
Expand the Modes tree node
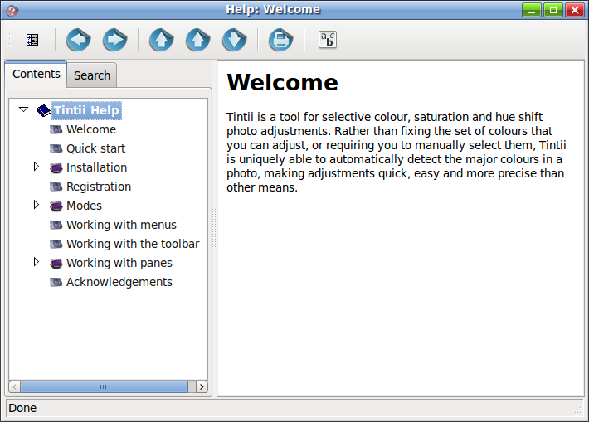[x=37, y=205]
